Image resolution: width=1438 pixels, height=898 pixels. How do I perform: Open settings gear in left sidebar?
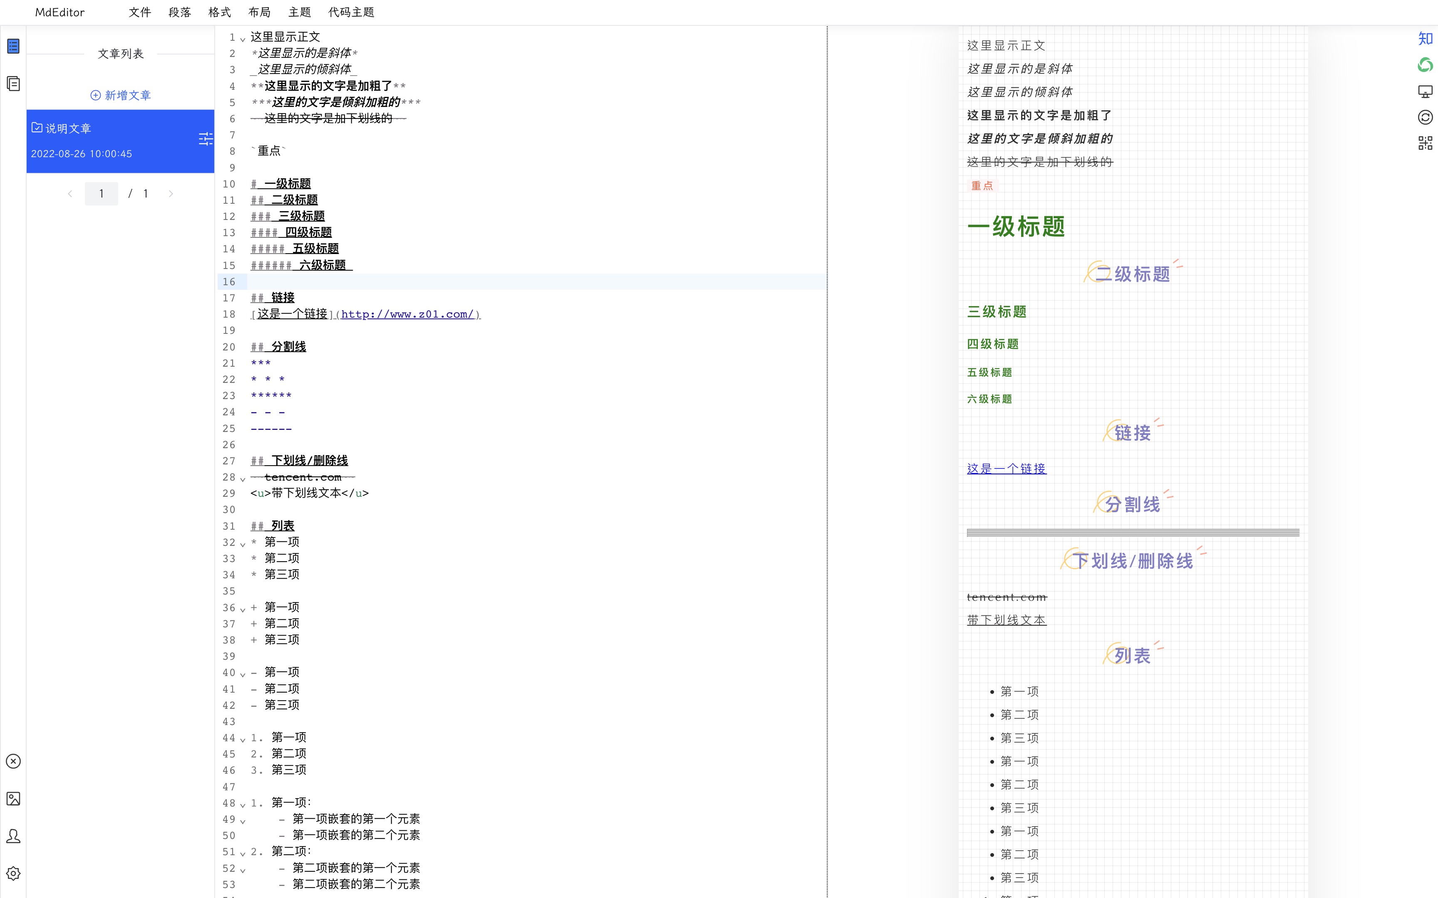pyautogui.click(x=13, y=873)
